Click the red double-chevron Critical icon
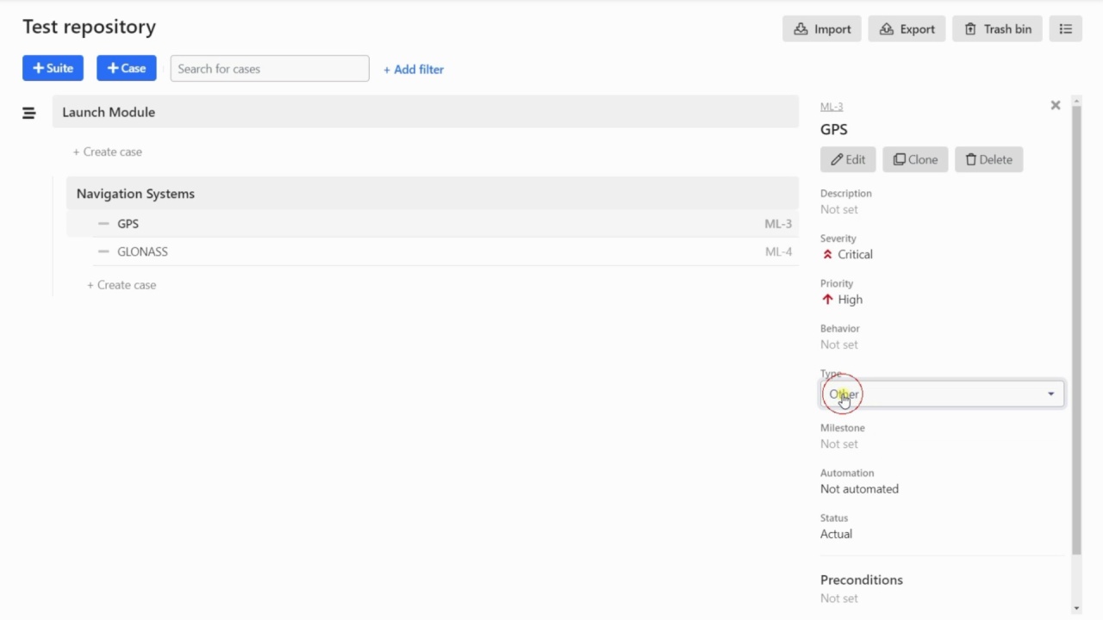Image resolution: width=1103 pixels, height=620 pixels. point(827,255)
